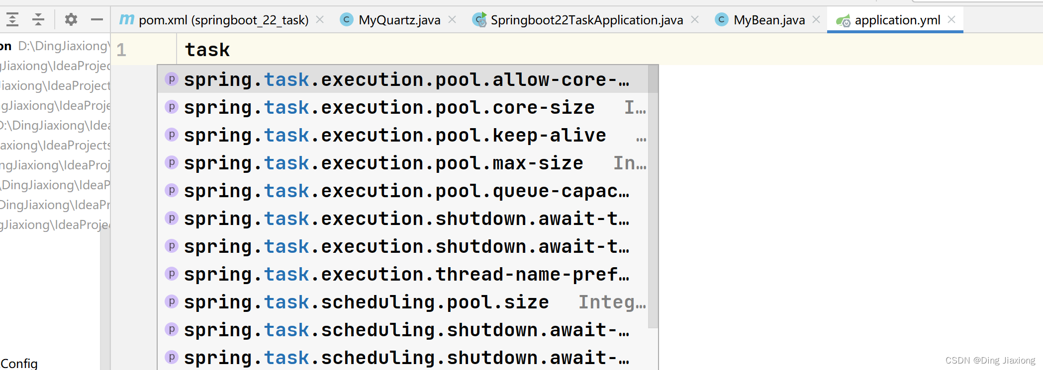Click property icon beside pool.keep-alive suggestion

point(172,135)
